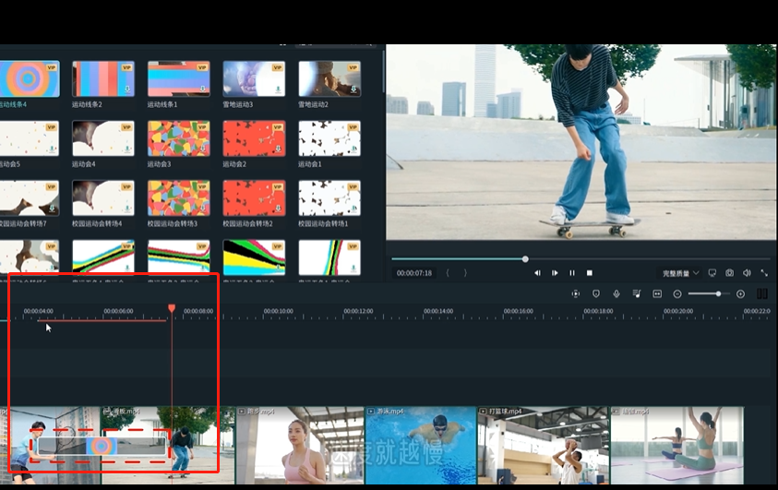Click the marker shield icon in timeline toolbar
Screen dimensions: 778x490
point(596,293)
